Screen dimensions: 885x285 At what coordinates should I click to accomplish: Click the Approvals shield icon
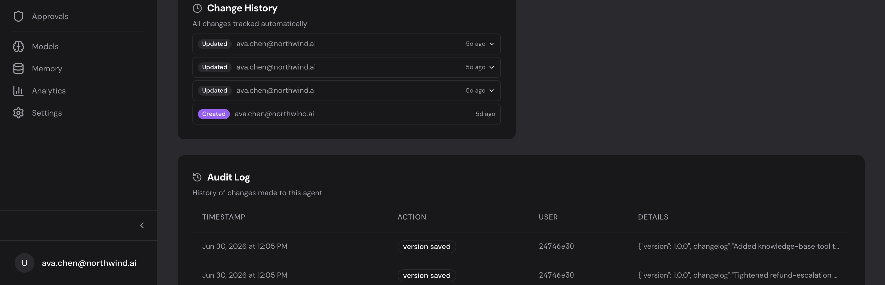18,16
